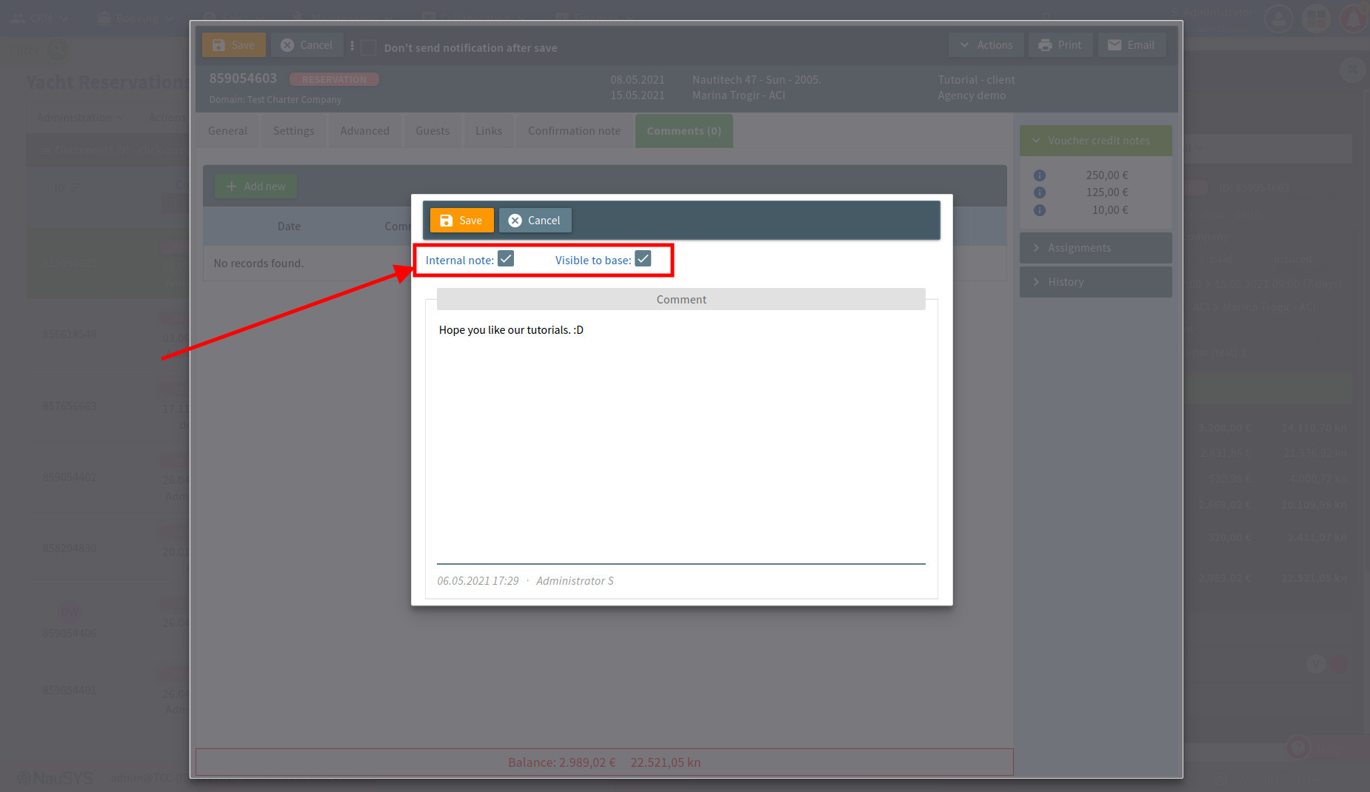Open the Actions dropdown
The width and height of the screenshot is (1370, 792).
point(986,45)
